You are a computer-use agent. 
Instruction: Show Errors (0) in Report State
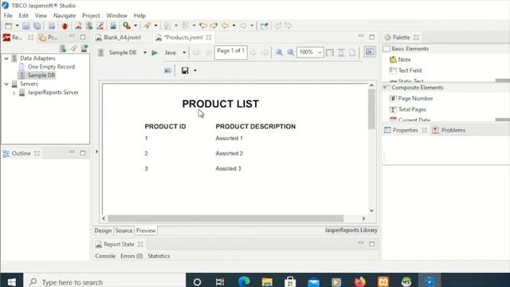click(x=131, y=256)
